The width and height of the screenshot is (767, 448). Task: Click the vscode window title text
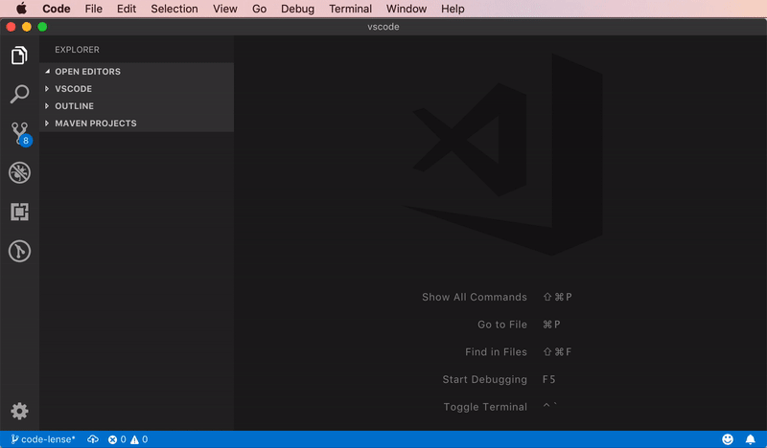pos(383,27)
